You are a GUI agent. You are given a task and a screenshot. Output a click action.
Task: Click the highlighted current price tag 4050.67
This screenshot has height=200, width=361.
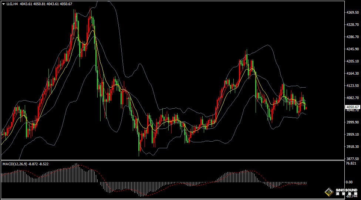(352, 107)
